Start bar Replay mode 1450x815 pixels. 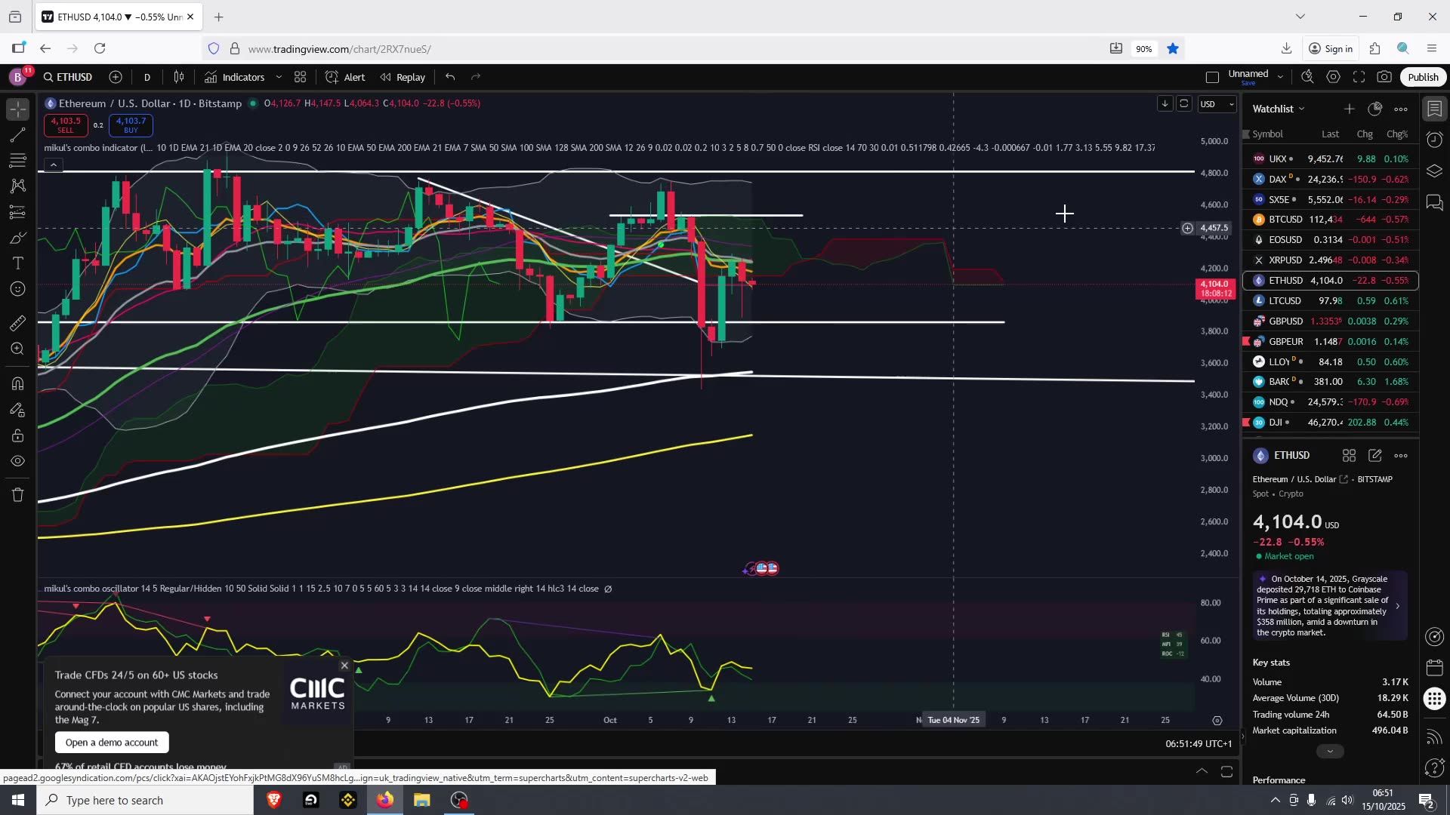(402, 76)
